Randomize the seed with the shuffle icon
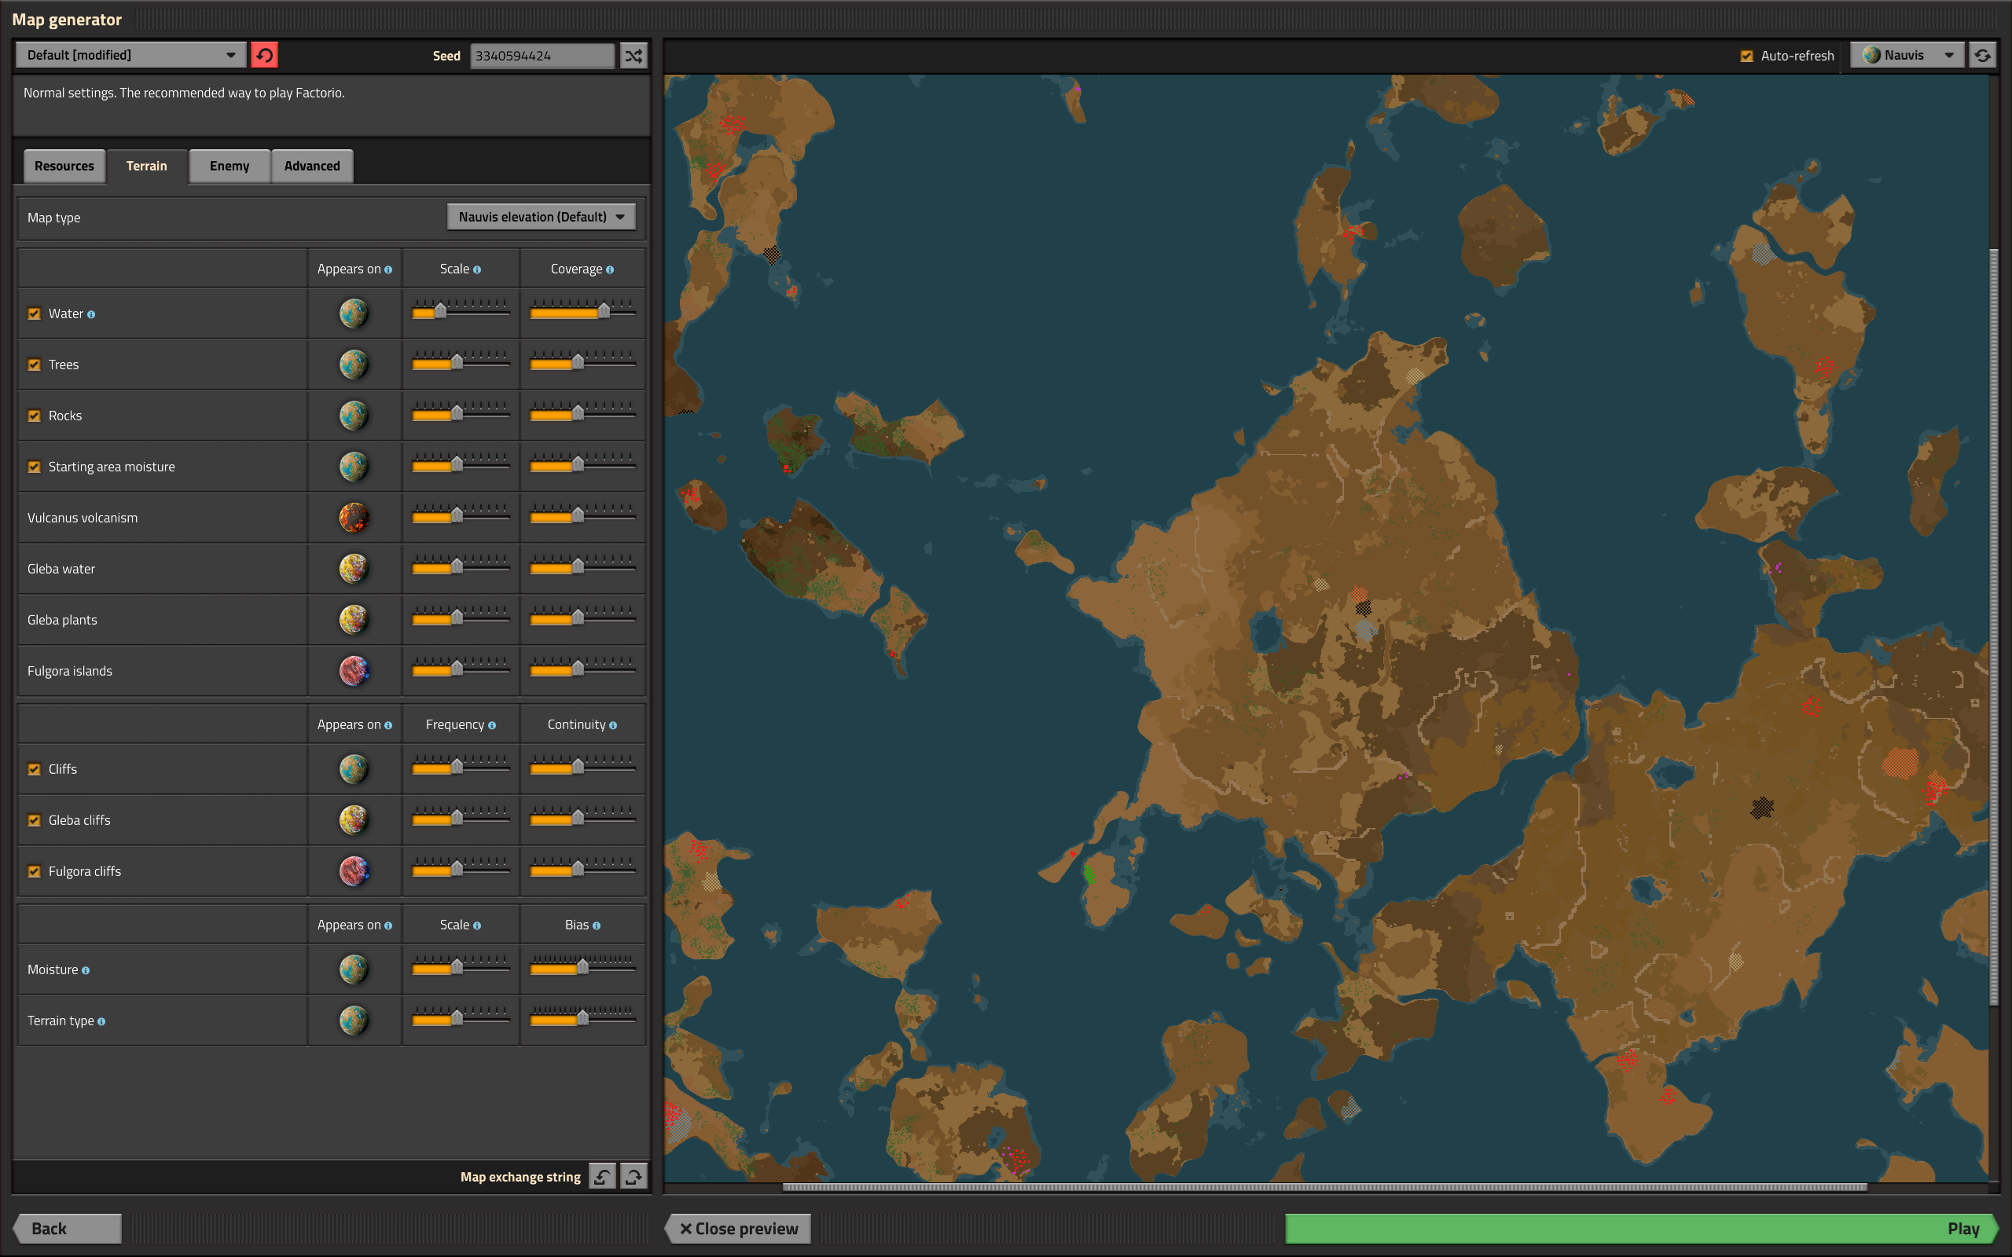Screen dimensions: 2012x1257 pos(633,56)
